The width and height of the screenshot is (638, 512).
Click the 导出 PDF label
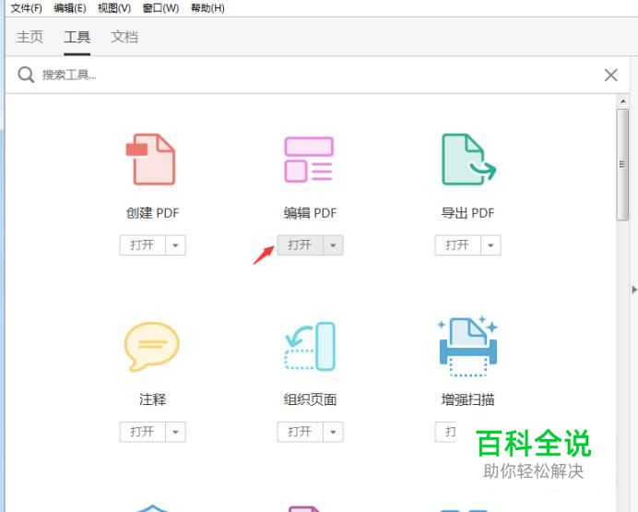(468, 213)
